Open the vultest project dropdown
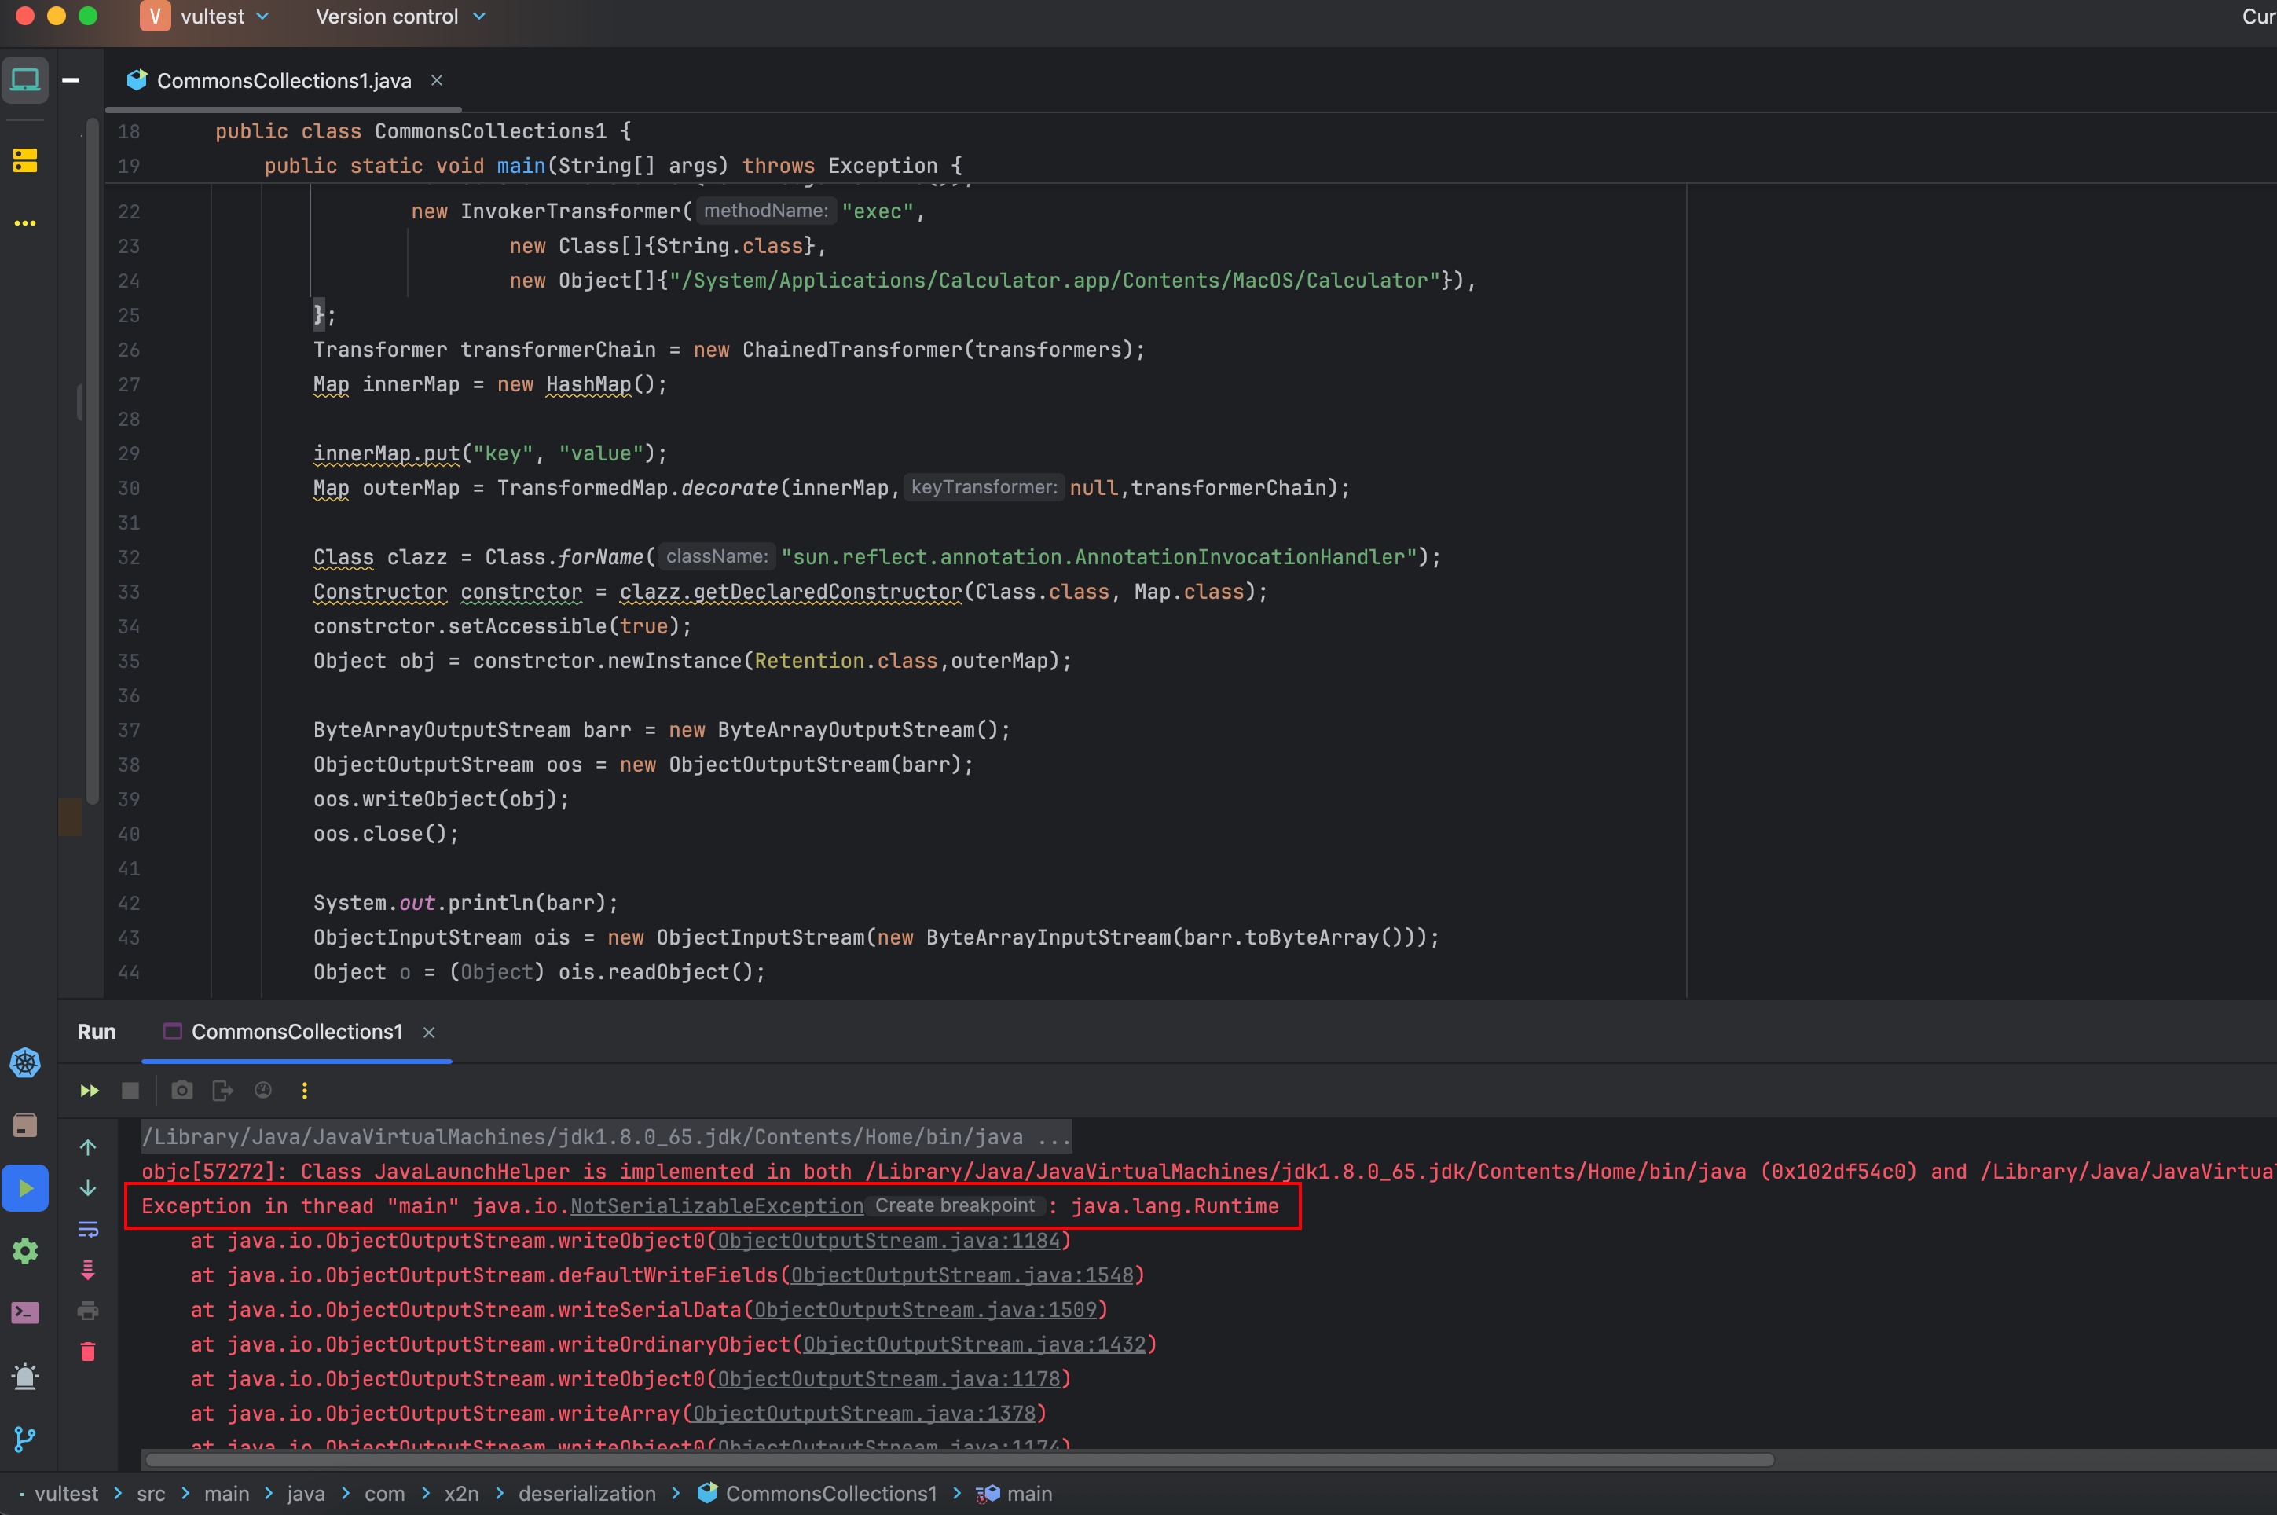Viewport: 2277px width, 1515px height. 224,17
